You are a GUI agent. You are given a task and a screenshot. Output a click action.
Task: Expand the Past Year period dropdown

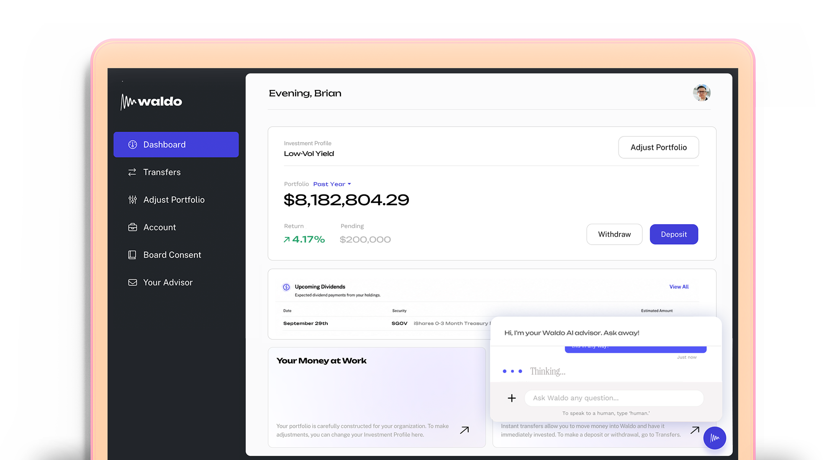pyautogui.click(x=332, y=184)
